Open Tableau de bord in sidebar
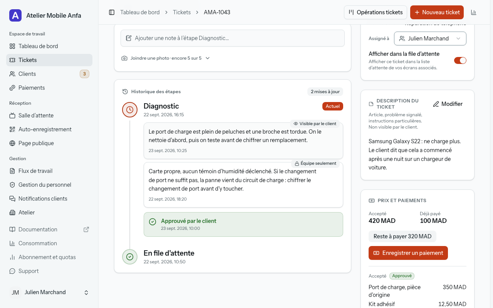Image resolution: width=493 pixels, height=308 pixels. (x=49, y=46)
